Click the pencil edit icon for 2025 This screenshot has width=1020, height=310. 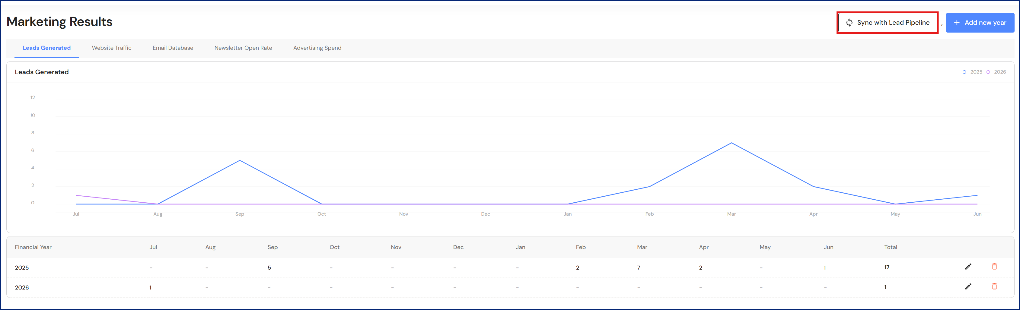coord(968,267)
